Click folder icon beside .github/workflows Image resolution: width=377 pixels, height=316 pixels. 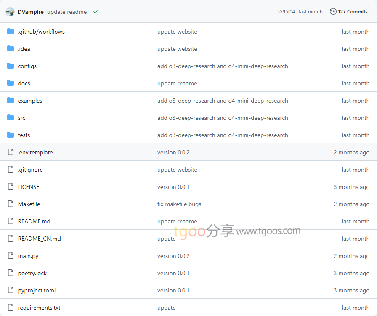coord(11,32)
